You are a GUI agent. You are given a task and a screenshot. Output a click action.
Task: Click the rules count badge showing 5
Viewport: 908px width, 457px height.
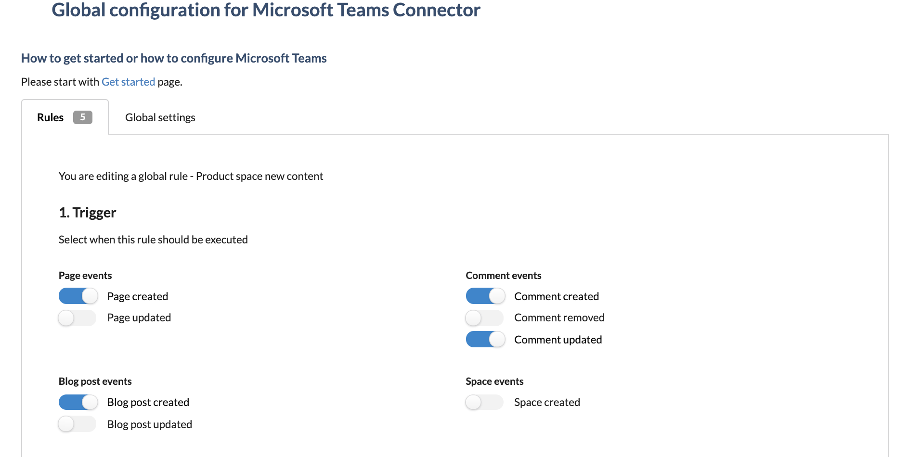82,117
